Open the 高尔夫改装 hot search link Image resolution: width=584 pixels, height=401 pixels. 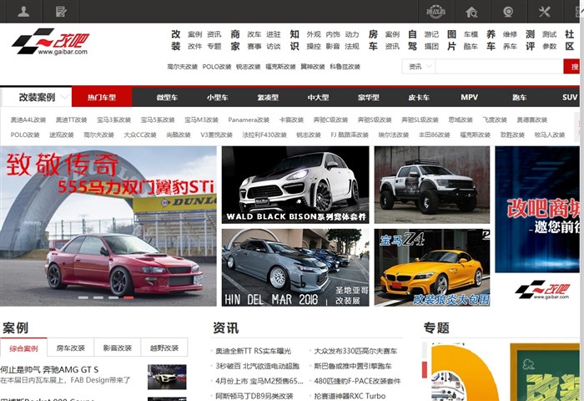click(182, 67)
